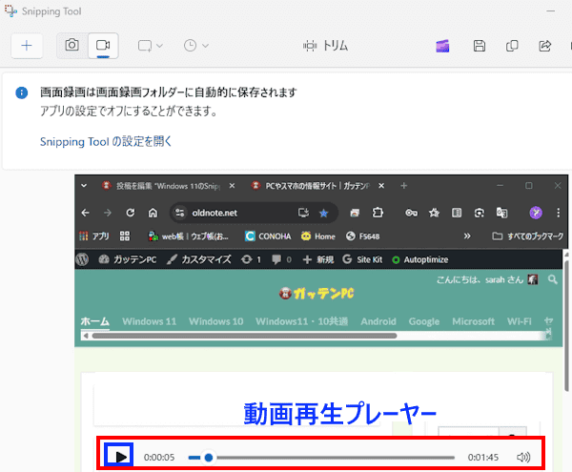Reload the page in browser
Viewport: 572px width, 472px height.
coord(131,213)
